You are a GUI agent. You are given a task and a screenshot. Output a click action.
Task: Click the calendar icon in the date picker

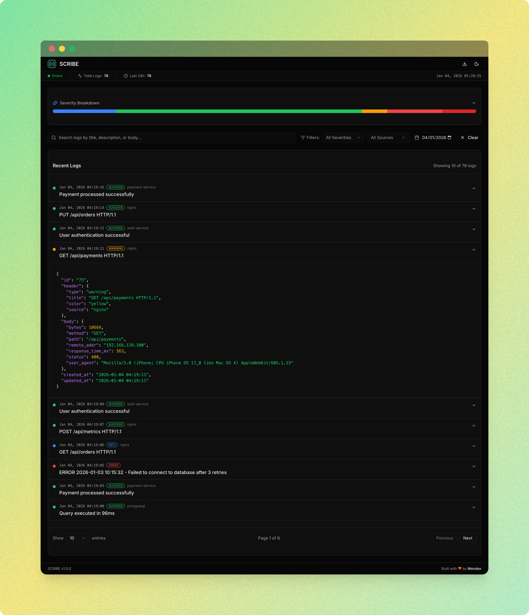point(417,137)
